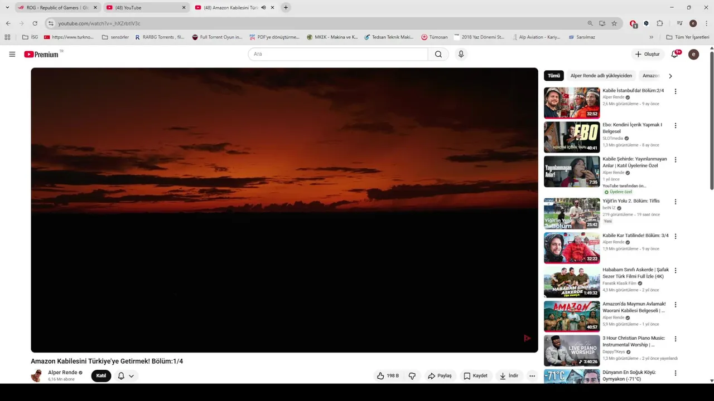Click the video player area
714x401 pixels.
(x=284, y=210)
